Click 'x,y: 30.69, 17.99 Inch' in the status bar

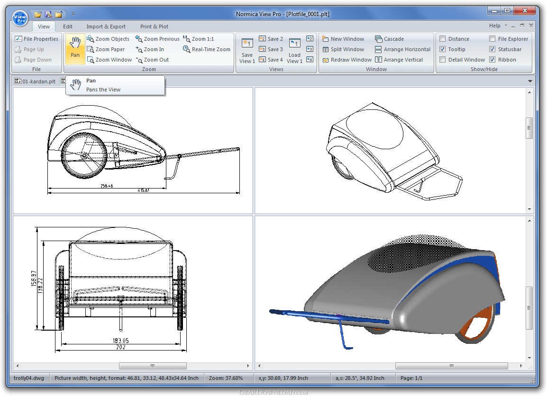tap(283, 378)
